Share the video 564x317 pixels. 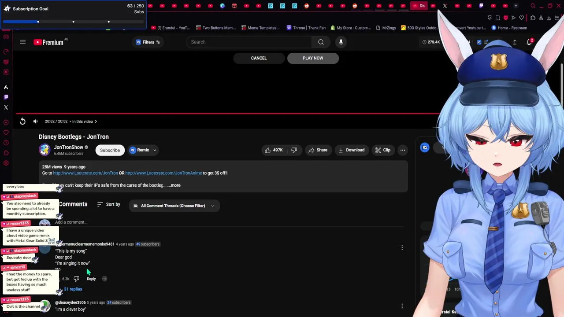318,150
